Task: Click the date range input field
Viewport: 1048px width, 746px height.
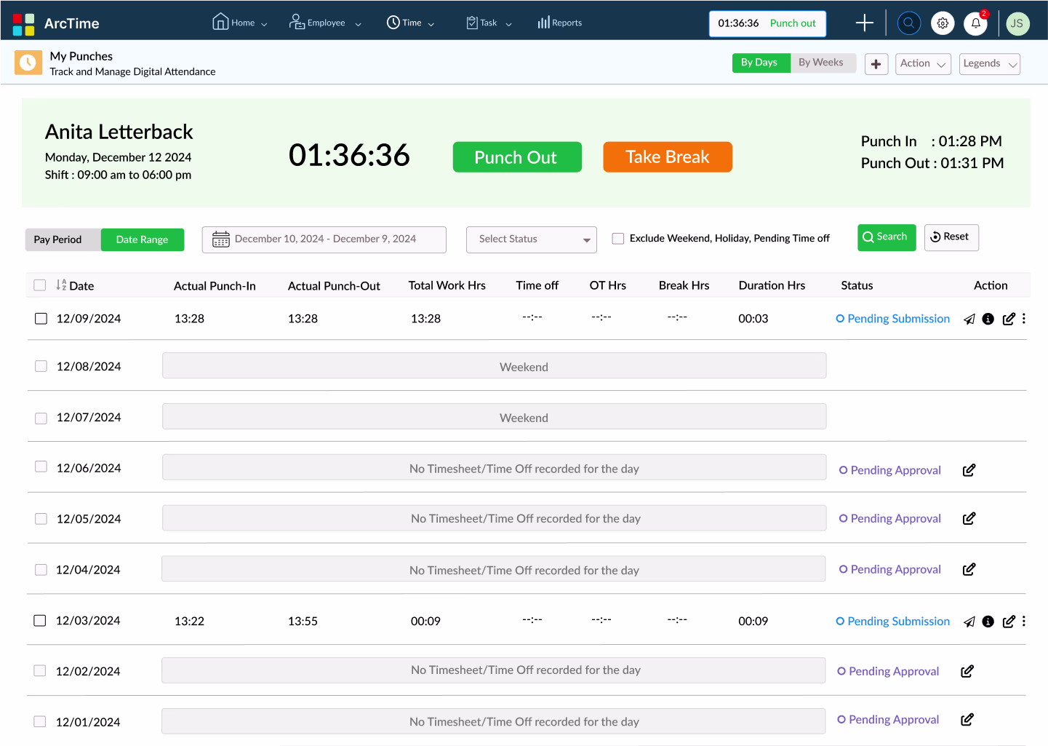Action: [x=324, y=239]
